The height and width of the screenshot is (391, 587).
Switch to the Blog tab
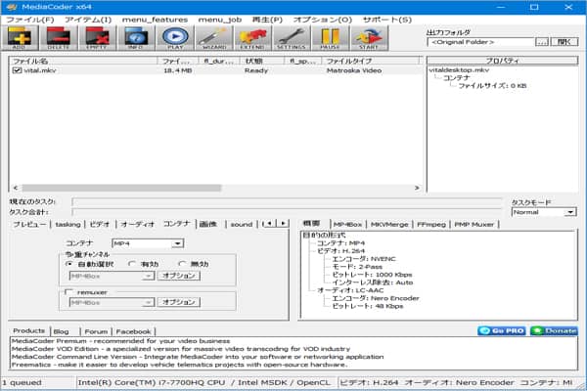click(x=61, y=331)
